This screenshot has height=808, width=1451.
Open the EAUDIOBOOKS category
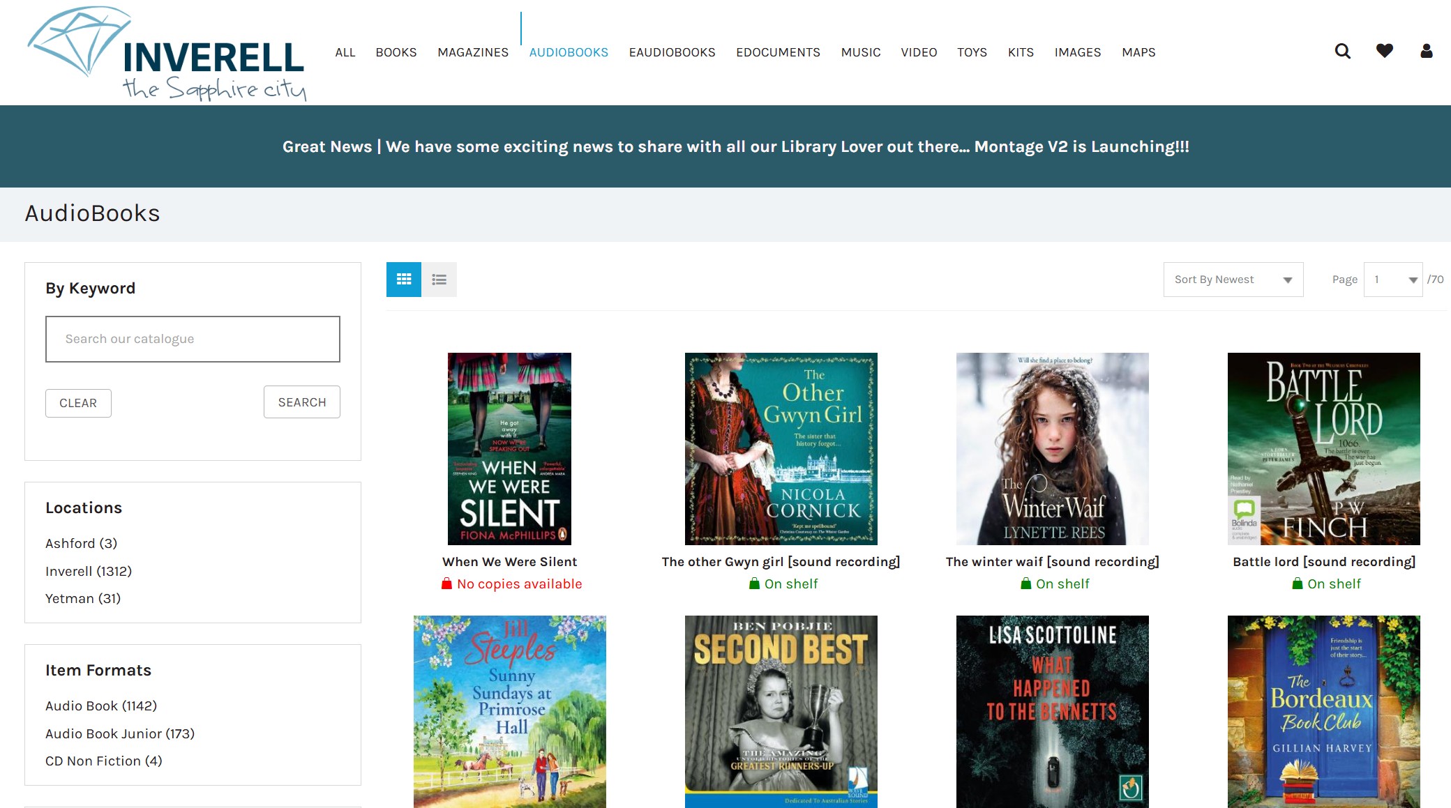point(672,52)
